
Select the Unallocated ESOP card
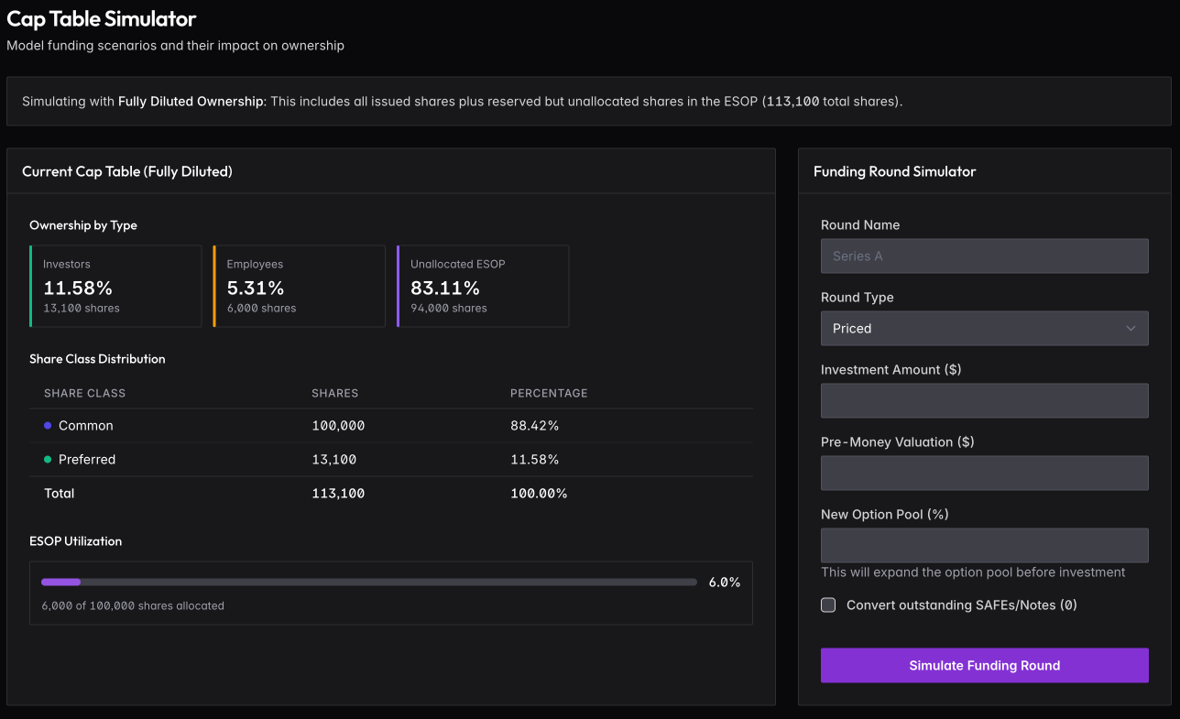[x=483, y=286]
